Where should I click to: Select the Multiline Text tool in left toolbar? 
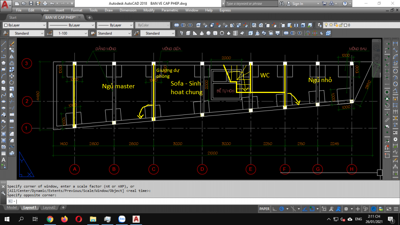tap(4, 160)
